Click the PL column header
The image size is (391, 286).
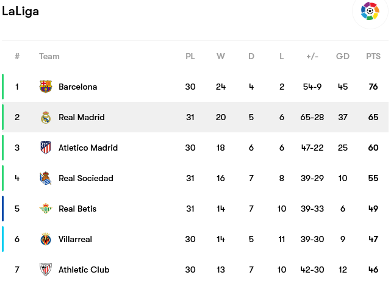[190, 56]
